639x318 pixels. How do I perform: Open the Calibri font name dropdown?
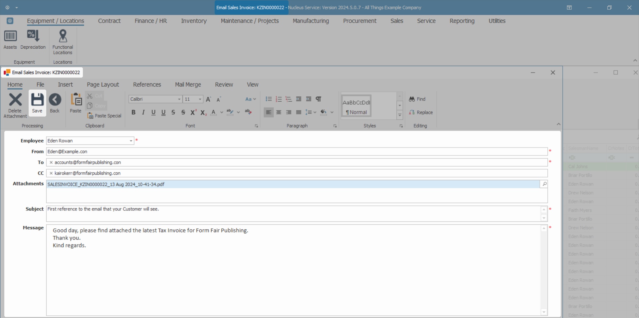tap(179, 99)
